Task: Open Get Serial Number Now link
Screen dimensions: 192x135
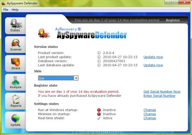Action: [x=162, y=92]
